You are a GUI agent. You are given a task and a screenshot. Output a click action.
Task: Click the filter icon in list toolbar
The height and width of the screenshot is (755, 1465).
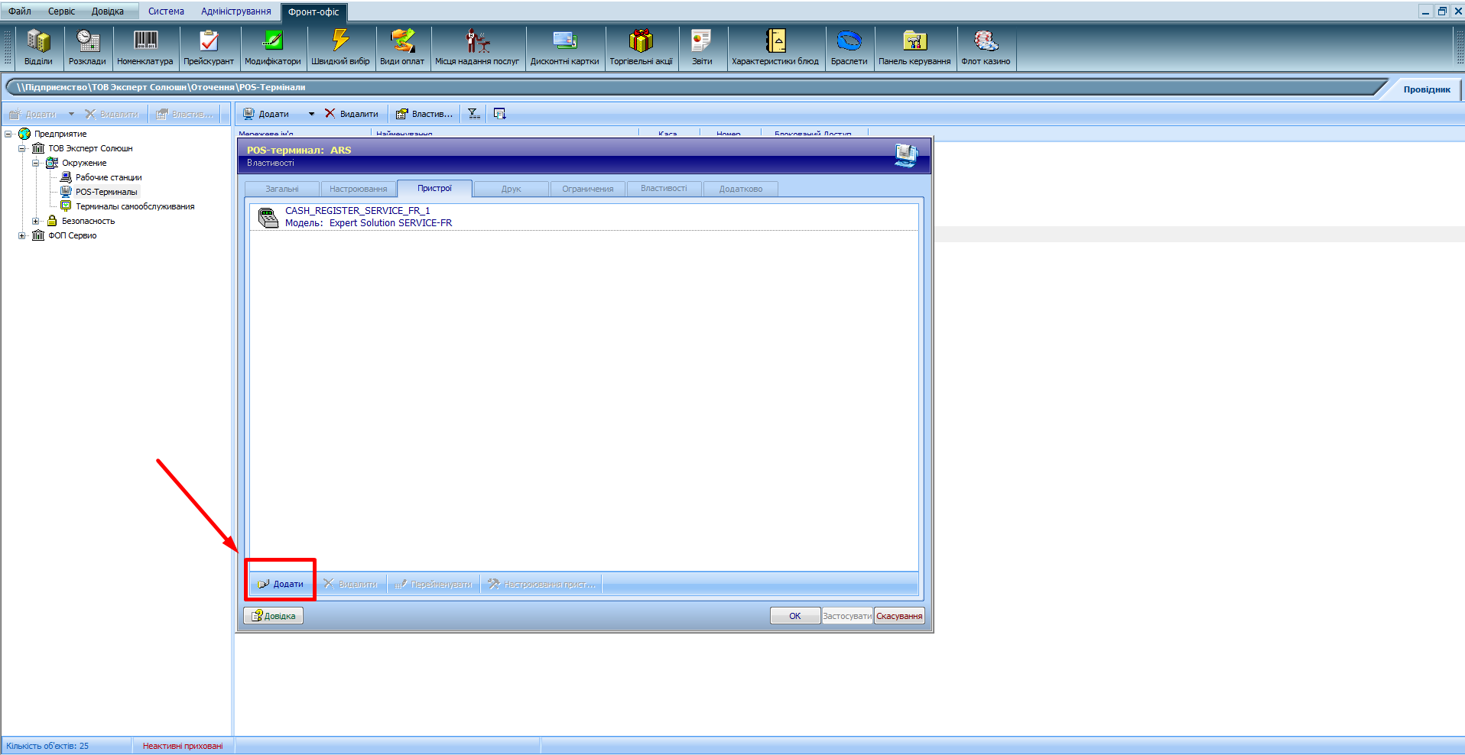(x=474, y=114)
